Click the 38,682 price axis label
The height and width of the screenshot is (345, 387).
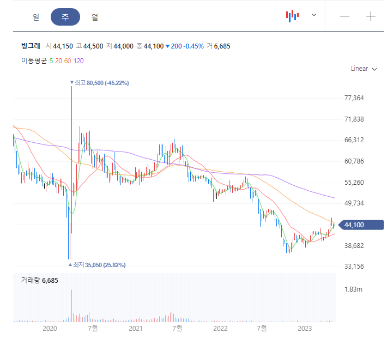[x=354, y=246]
